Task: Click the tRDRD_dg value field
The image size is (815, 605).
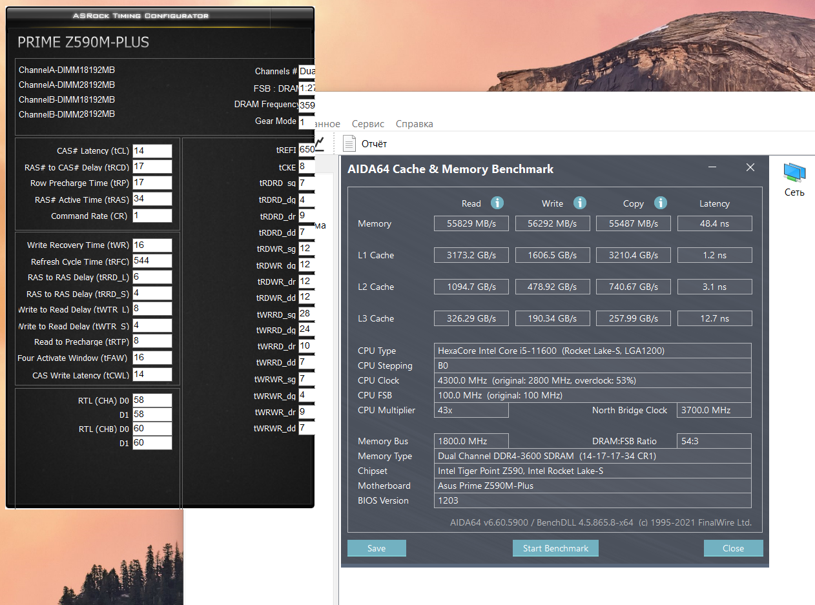Action: click(x=307, y=200)
